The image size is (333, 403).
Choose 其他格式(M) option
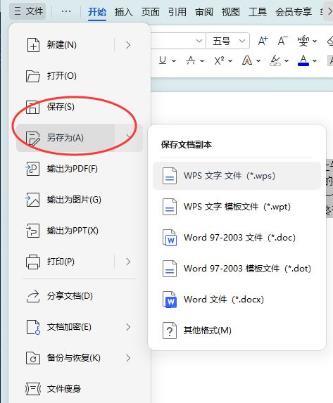pyautogui.click(x=237, y=331)
